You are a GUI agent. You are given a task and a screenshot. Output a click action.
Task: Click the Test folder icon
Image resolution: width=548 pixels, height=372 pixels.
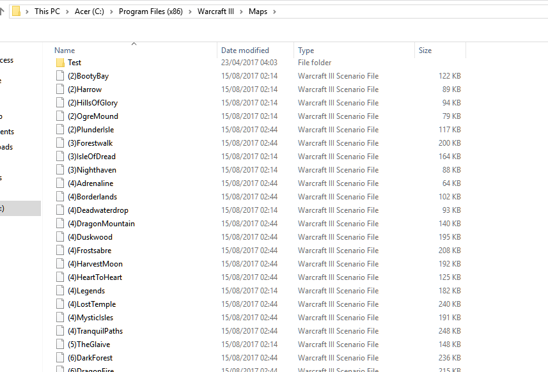(x=60, y=63)
